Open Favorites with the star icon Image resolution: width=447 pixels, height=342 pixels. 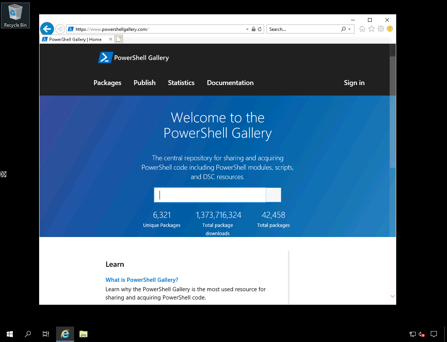coord(371,29)
